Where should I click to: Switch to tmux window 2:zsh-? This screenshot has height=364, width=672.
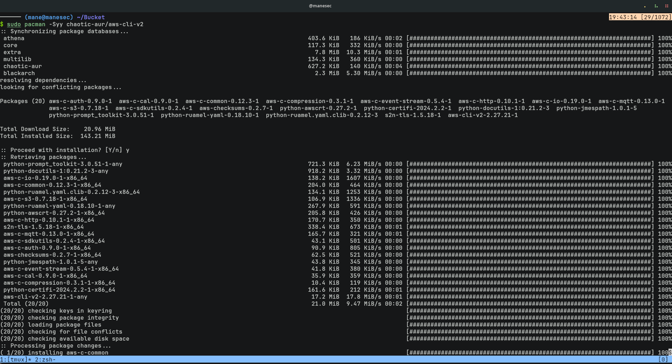pyautogui.click(x=45, y=359)
